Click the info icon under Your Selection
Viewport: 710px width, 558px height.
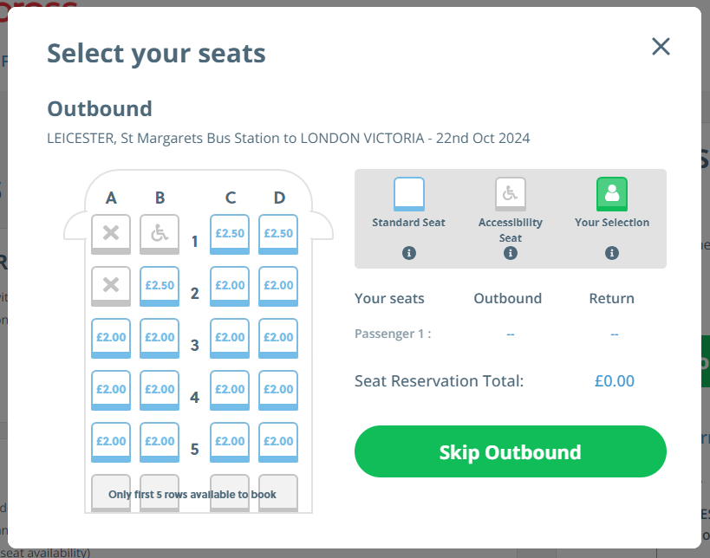pyautogui.click(x=612, y=253)
